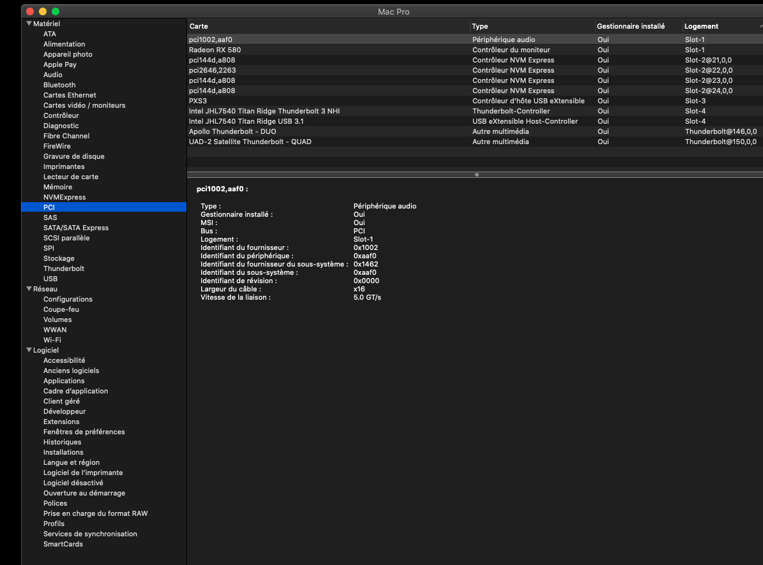Screen dimensions: 763x565
Task: Click Gestionnaire installé column header
Action: (630, 26)
